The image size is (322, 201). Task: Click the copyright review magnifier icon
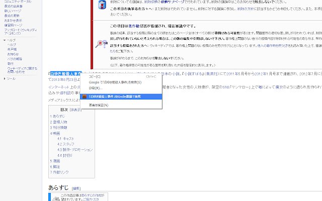coord(102,44)
